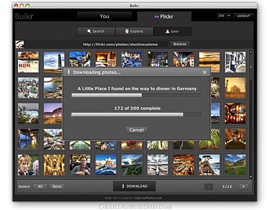Open the Explore section
Screen dimensions: 270x210
tap(134, 31)
